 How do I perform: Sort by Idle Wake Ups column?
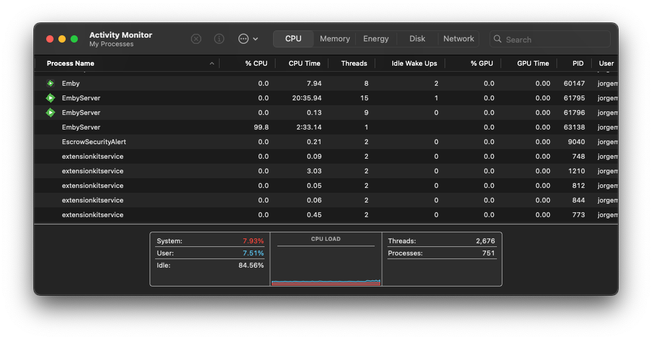pos(414,63)
